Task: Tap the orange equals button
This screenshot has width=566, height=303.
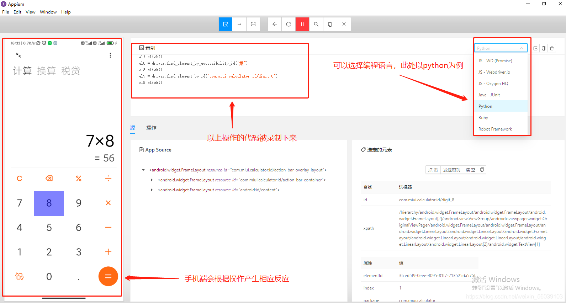Action: click(108, 276)
